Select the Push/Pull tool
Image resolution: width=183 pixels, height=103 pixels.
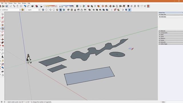pyautogui.click(x=3, y=39)
